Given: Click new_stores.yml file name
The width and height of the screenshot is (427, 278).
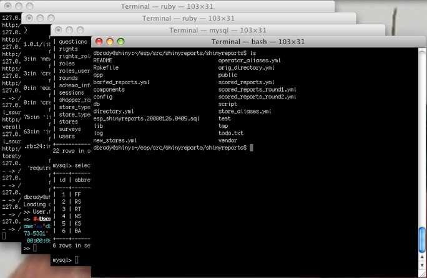Looking at the screenshot, I should [x=115, y=140].
